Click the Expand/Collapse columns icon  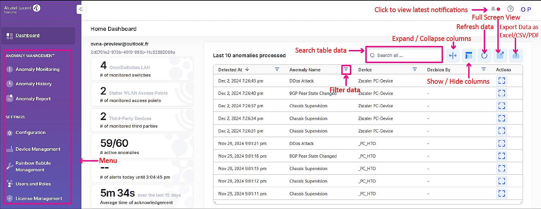tap(453, 56)
